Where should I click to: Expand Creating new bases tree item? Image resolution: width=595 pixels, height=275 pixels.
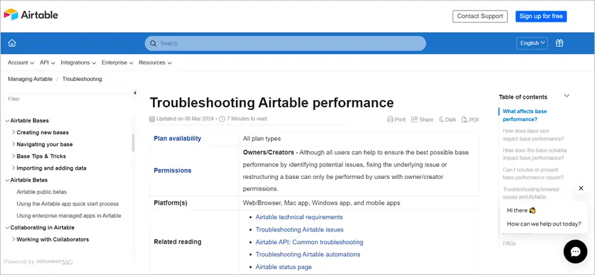tap(13, 132)
